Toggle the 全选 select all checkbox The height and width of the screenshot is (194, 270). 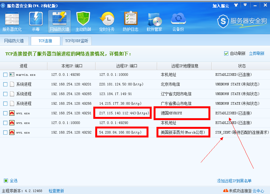click(6, 181)
